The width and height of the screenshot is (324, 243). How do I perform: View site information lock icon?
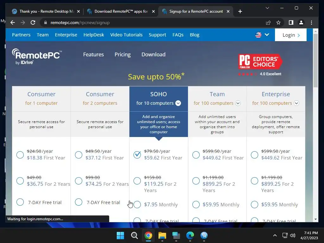(46, 22)
